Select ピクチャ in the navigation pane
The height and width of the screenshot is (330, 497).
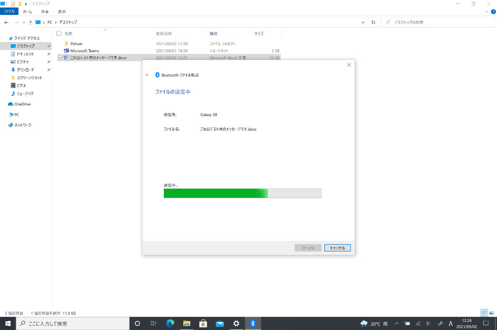point(23,62)
